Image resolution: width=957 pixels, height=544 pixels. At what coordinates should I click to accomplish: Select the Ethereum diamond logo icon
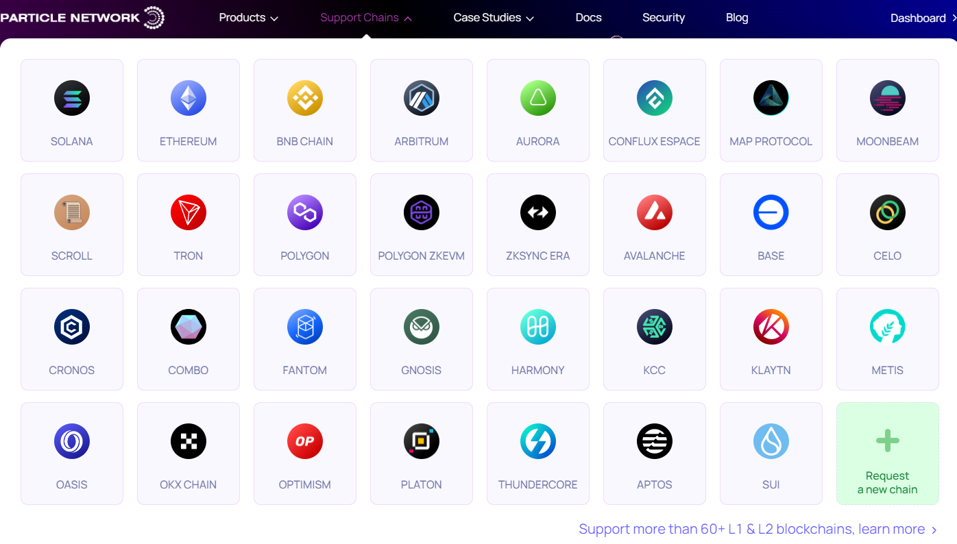pyautogui.click(x=189, y=98)
